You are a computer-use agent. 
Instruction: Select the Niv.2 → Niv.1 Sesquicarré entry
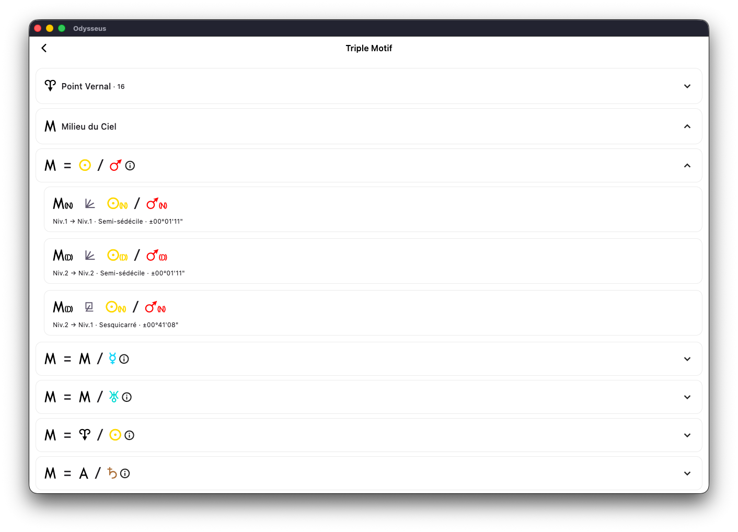point(373,313)
